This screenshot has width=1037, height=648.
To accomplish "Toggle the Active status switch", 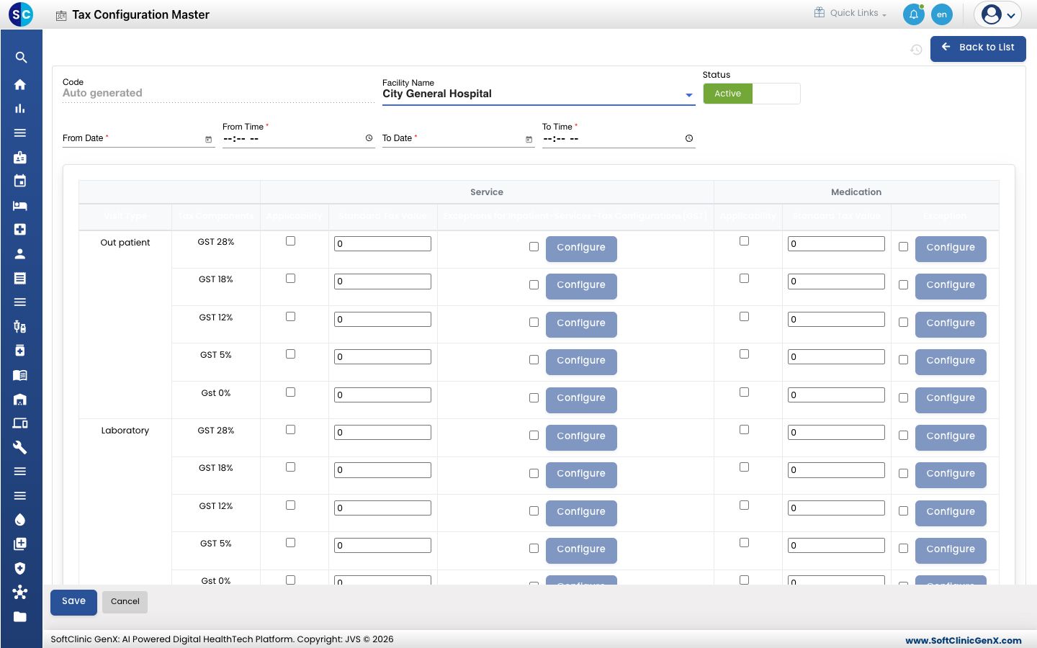I will click(x=752, y=94).
